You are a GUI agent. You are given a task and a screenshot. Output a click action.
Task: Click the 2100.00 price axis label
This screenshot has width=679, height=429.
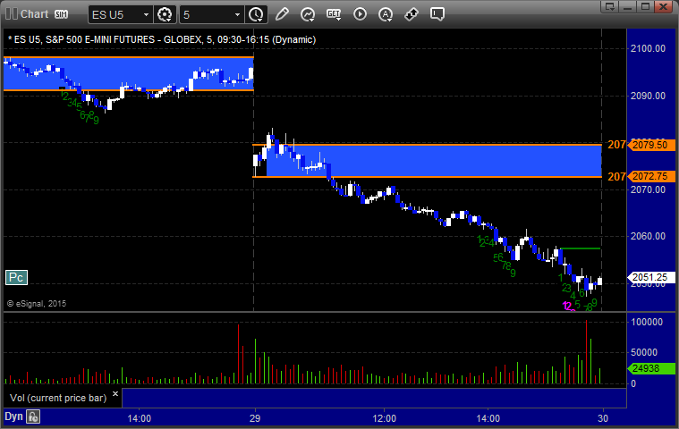(x=648, y=48)
